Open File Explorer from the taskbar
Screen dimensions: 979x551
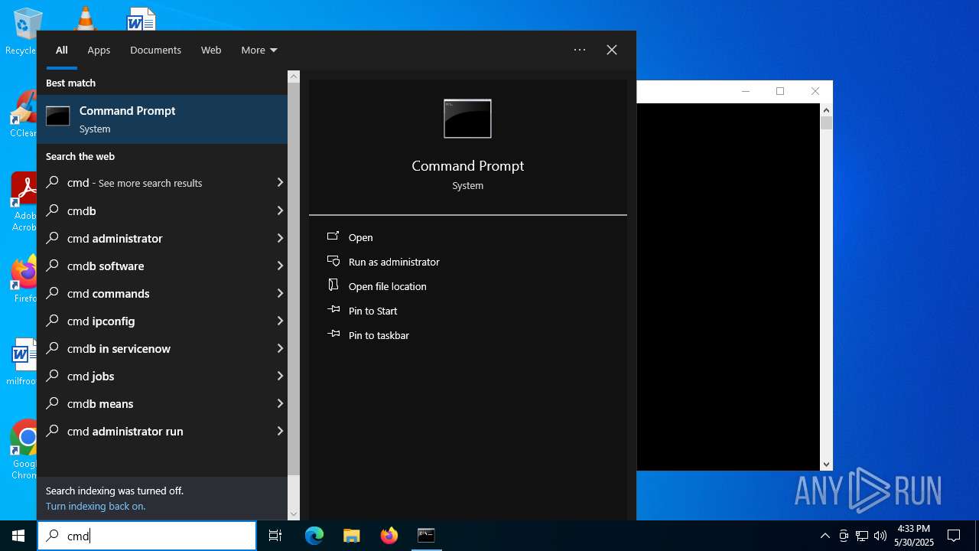pyautogui.click(x=351, y=536)
